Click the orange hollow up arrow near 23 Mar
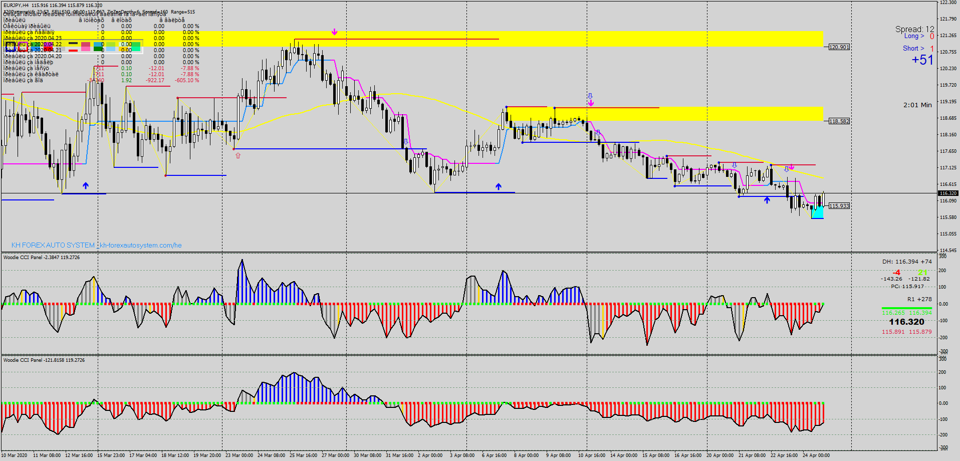The height and width of the screenshot is (461, 960). [x=237, y=156]
